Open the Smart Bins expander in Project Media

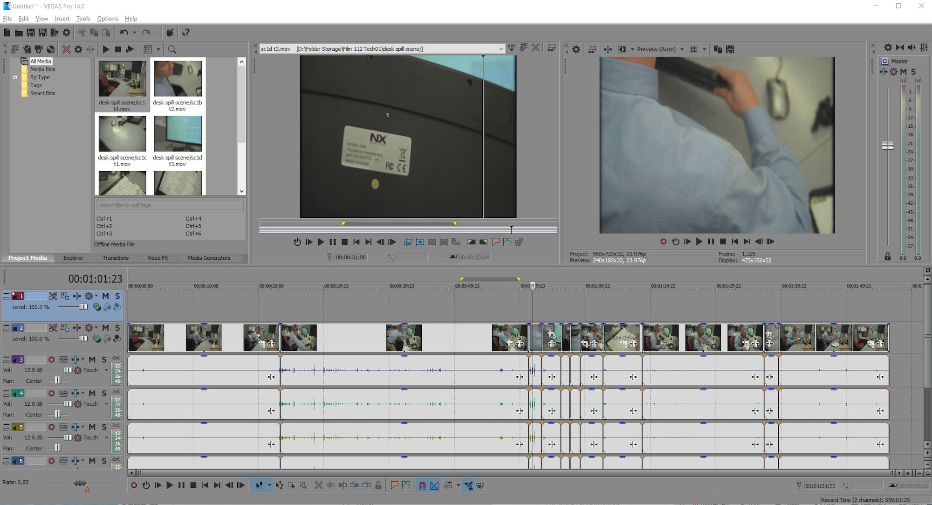[x=14, y=93]
